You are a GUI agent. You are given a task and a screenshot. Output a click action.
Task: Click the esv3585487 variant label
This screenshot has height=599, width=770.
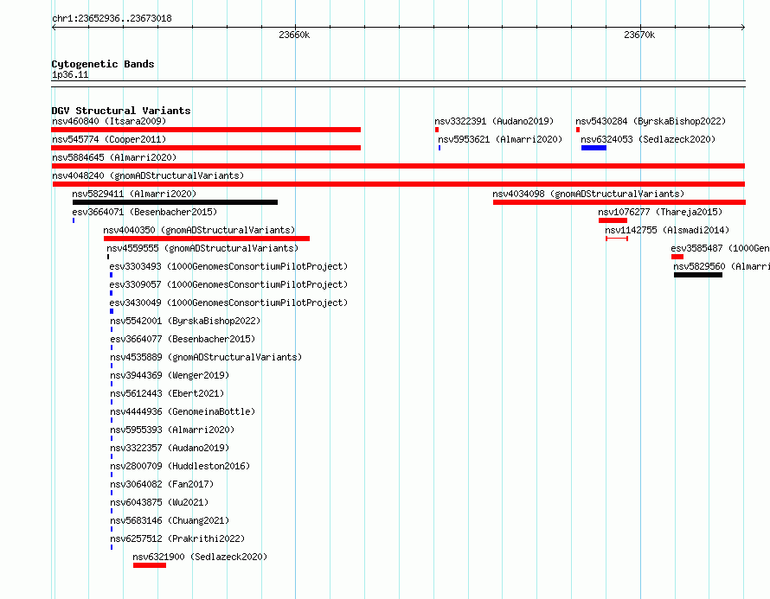click(x=720, y=248)
